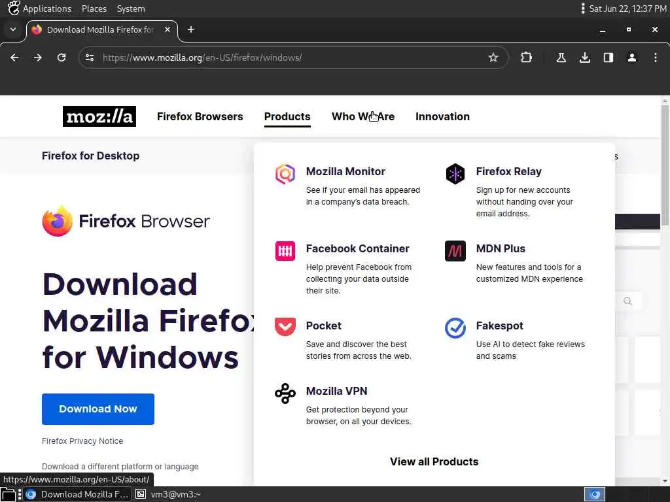Click the Facebook Container icon
Screen dimensions: 670x502
(285, 251)
